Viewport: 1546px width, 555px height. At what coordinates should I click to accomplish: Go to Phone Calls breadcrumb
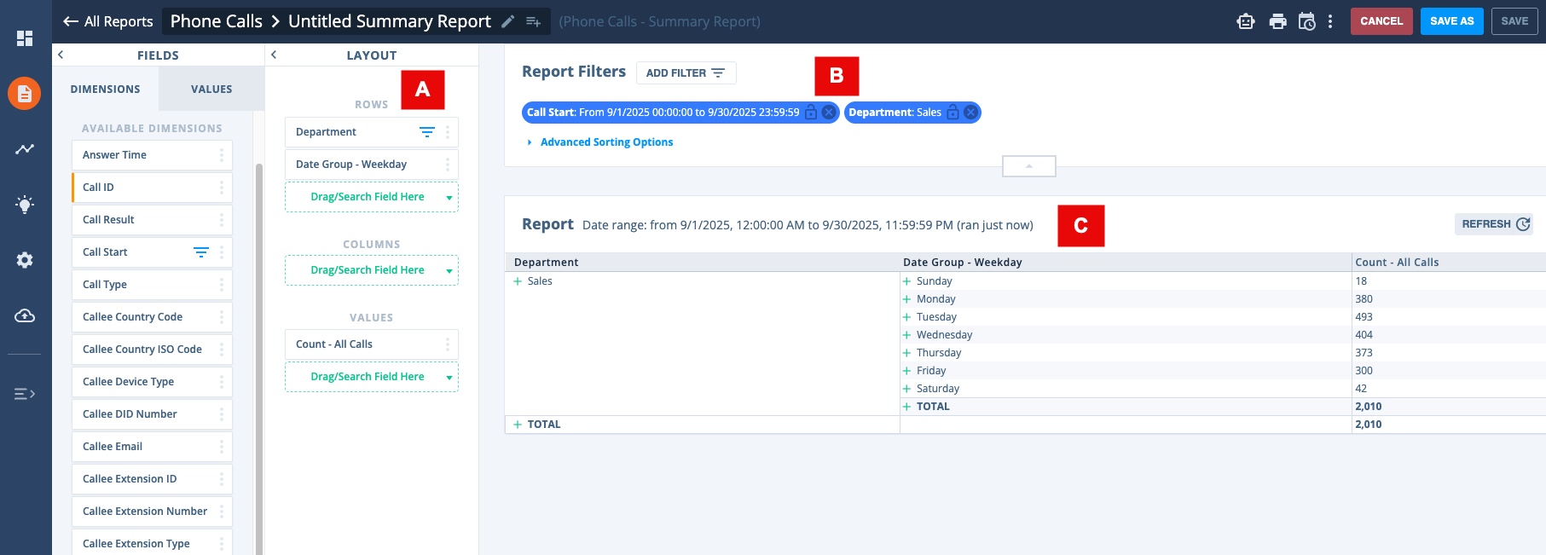[217, 21]
